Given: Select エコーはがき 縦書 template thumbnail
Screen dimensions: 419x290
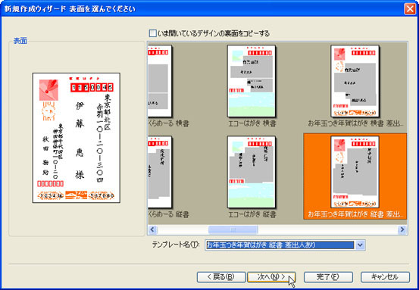Looking at the screenshot, I should (252, 172).
